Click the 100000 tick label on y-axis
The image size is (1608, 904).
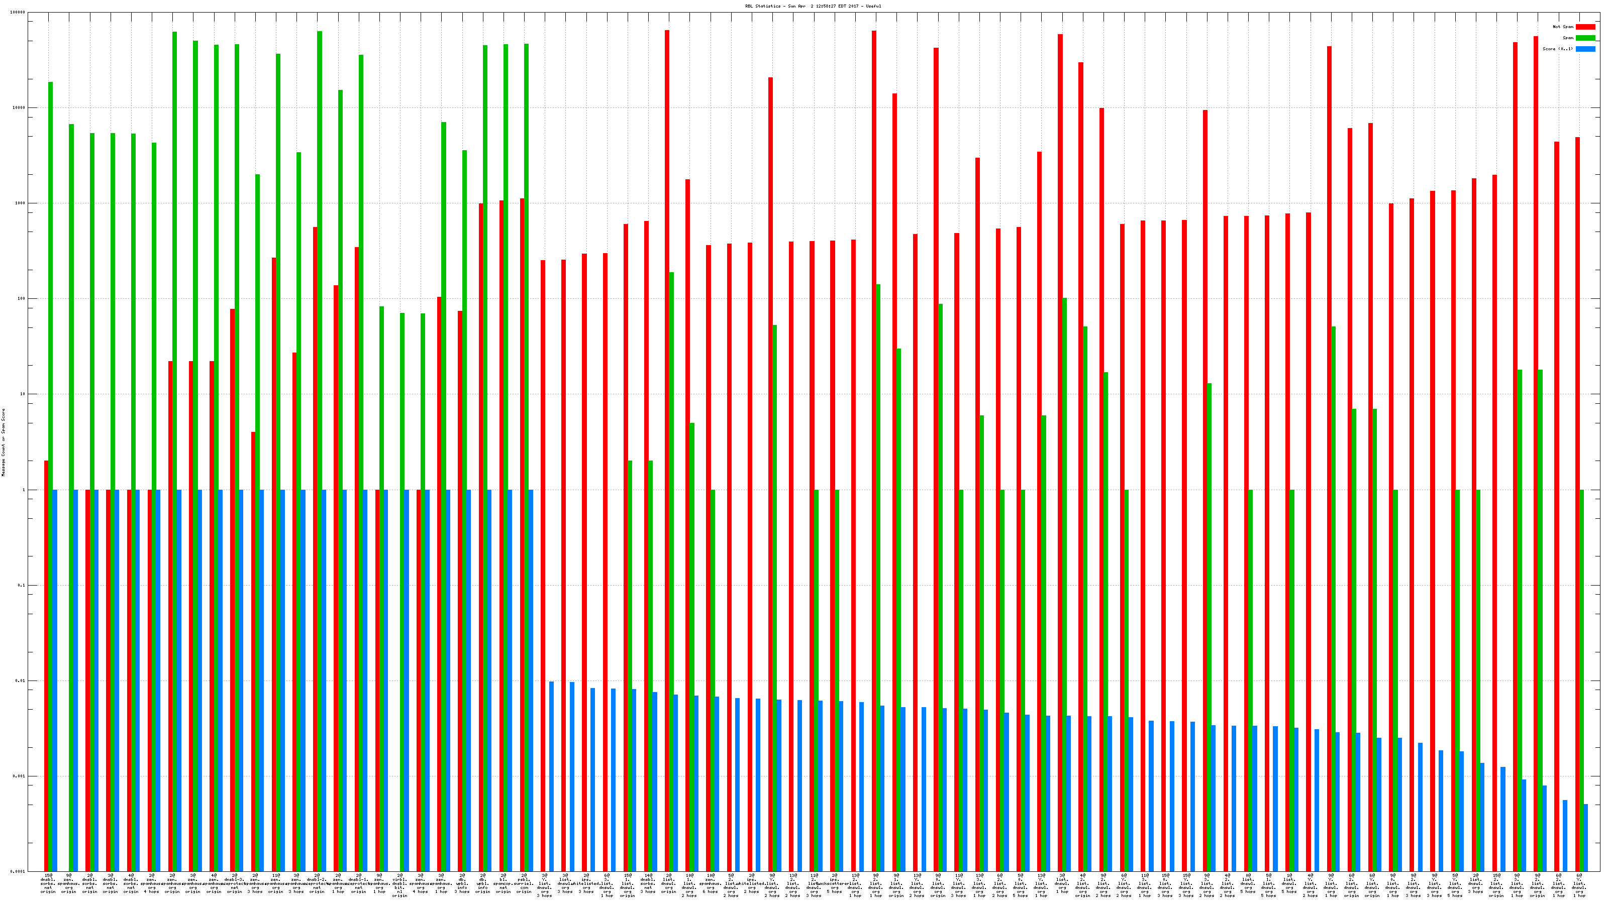click(x=18, y=13)
